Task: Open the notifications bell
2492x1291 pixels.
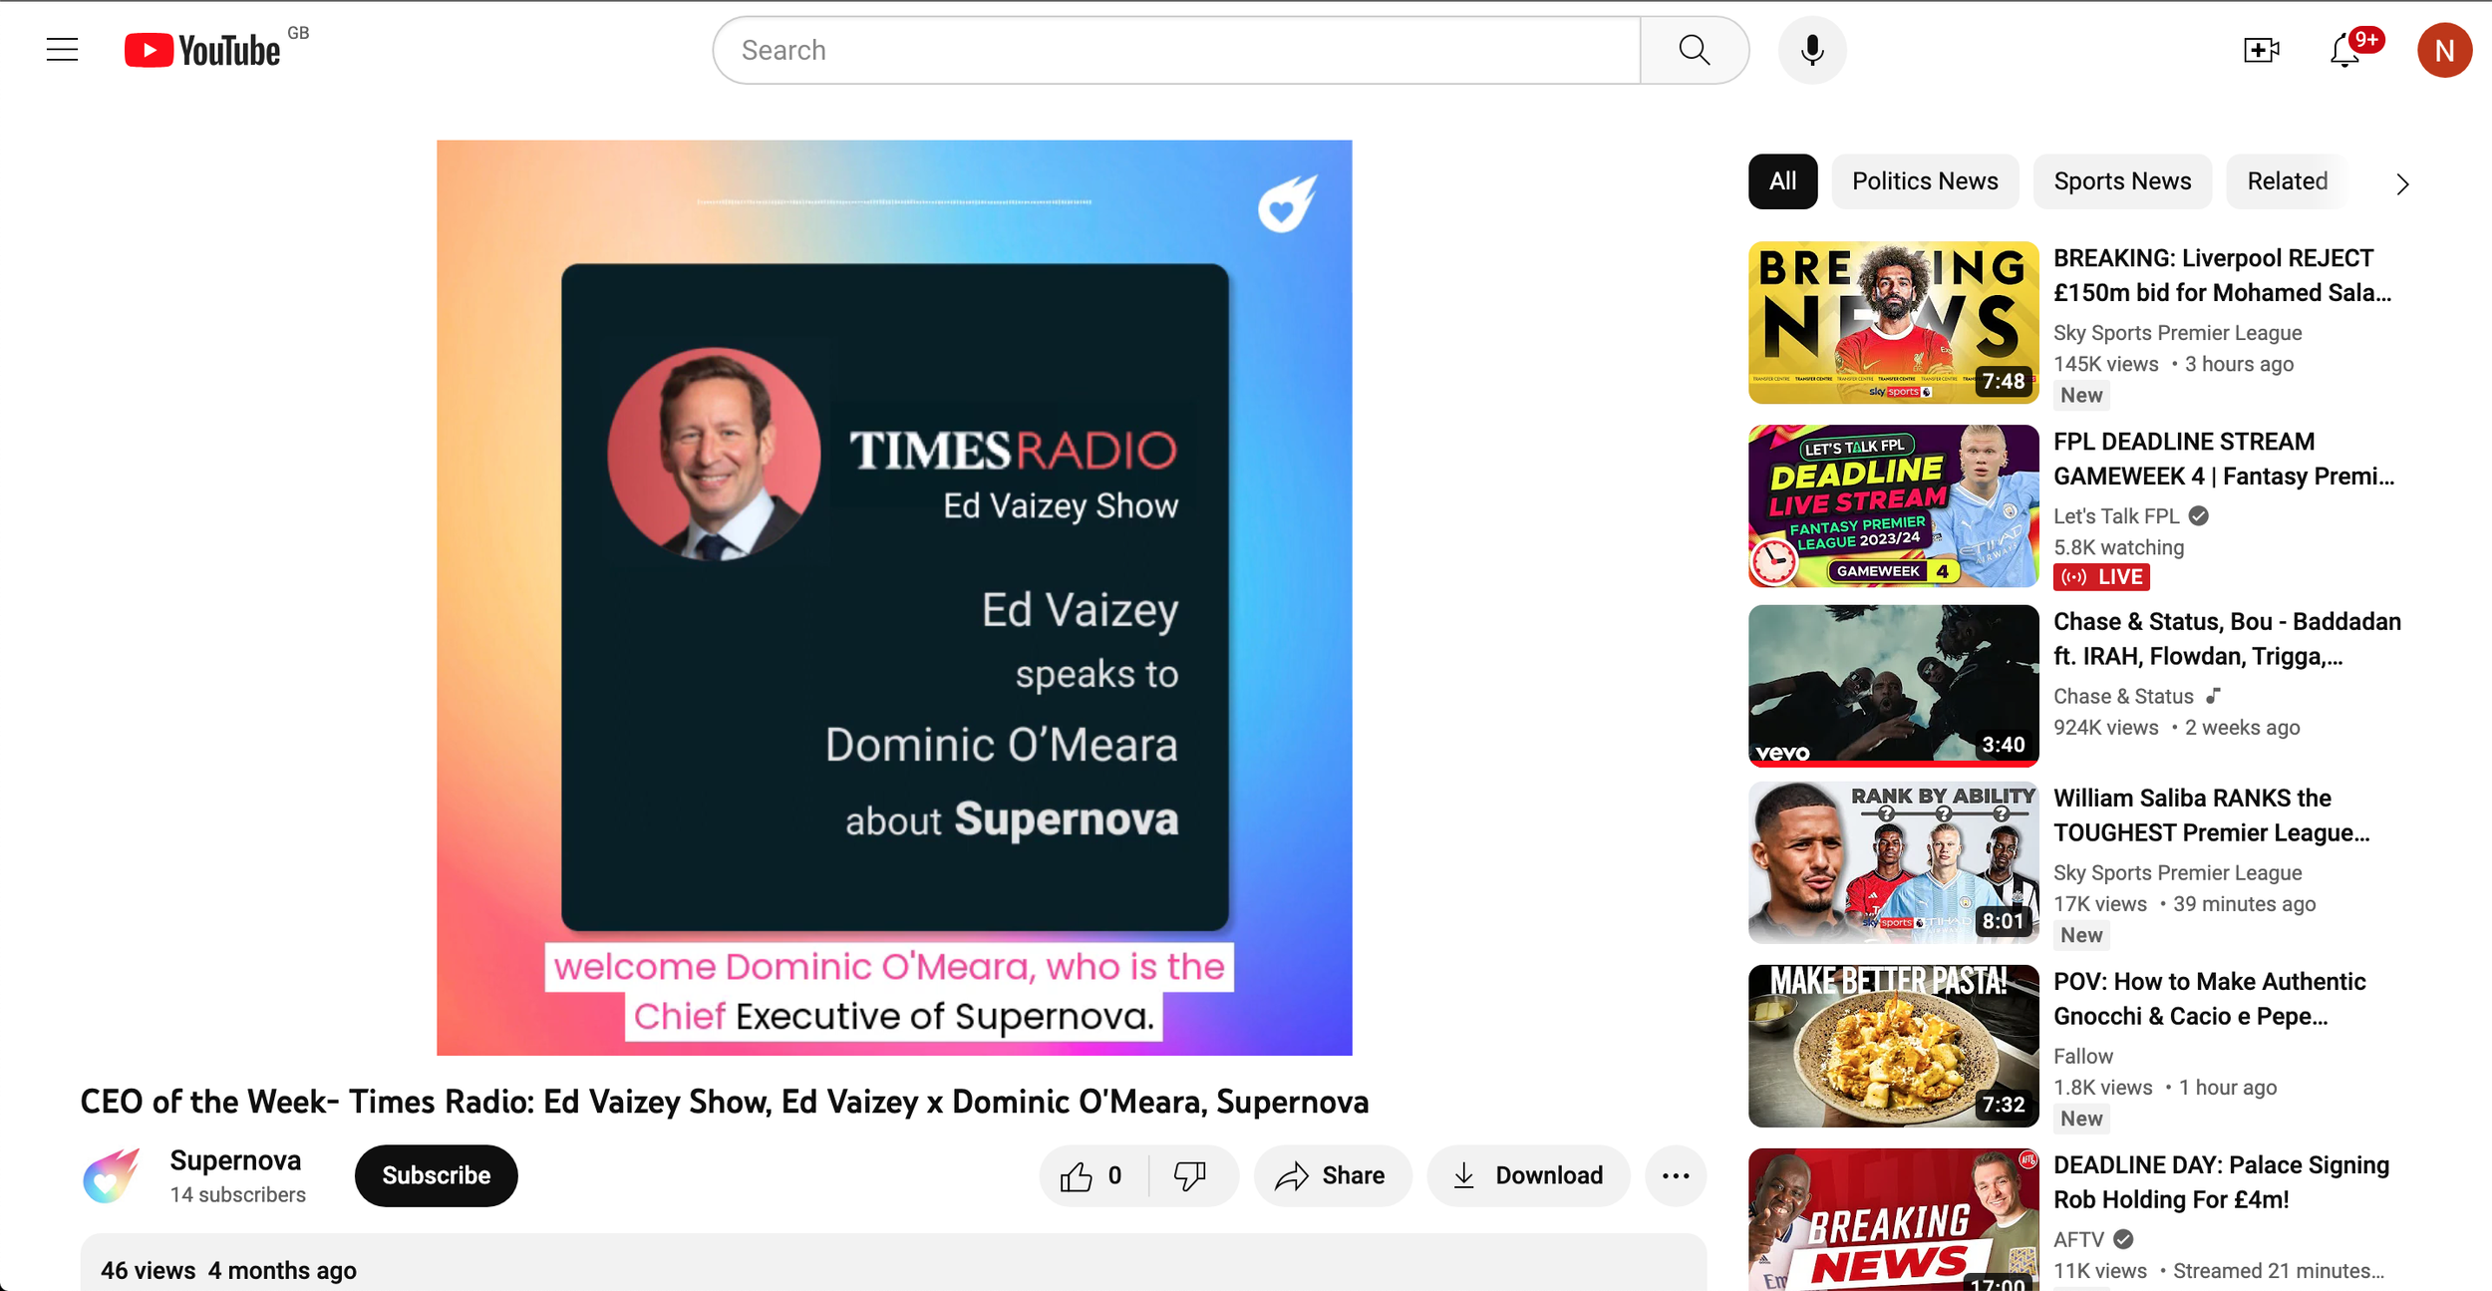Action: 2345,50
